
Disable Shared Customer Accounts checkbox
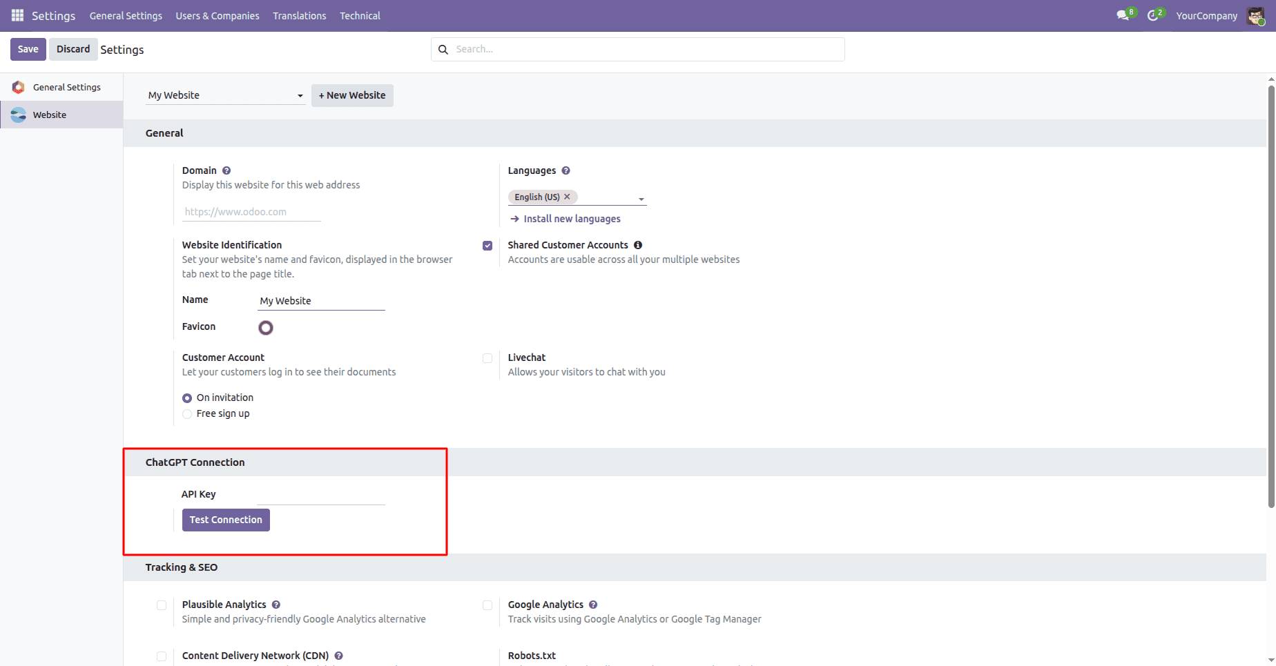coord(487,246)
